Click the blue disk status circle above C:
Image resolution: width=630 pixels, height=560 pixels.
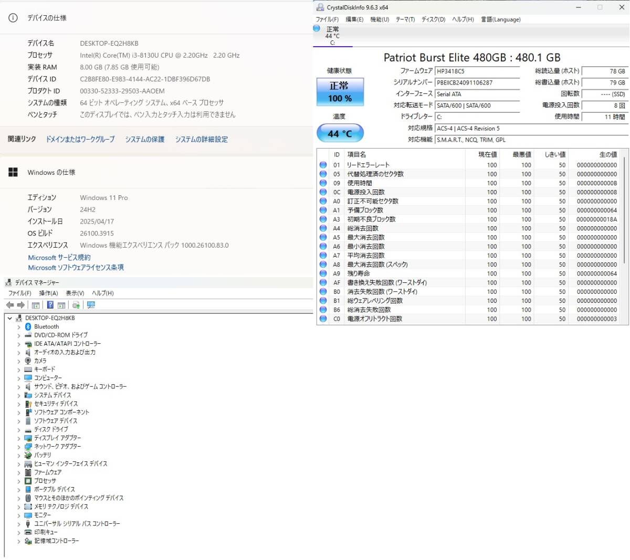(x=317, y=28)
